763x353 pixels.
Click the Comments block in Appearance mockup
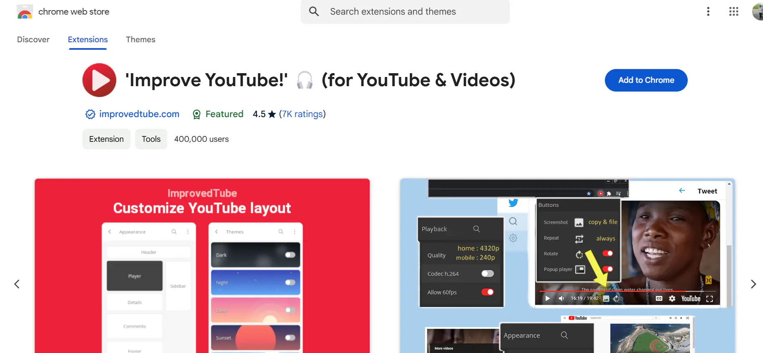coord(135,326)
